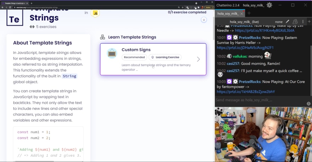Image resolution: width=312 pixels, height=162 pixels.
Task: Click the moderation sword icon
Action: click(287, 22)
